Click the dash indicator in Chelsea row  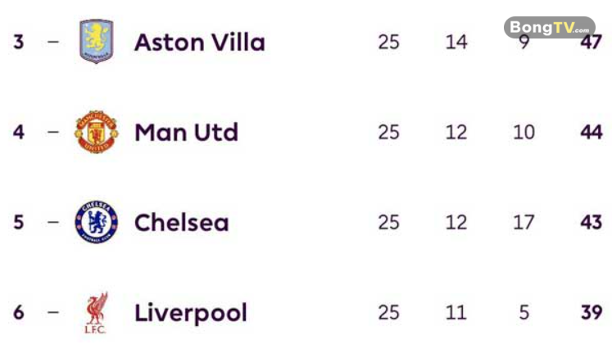(x=53, y=222)
